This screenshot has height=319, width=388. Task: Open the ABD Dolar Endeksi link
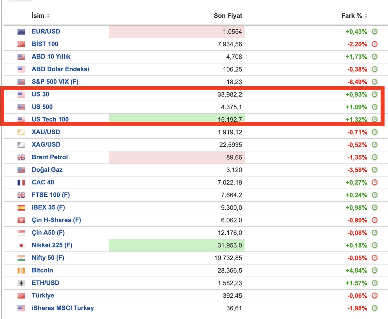coord(60,69)
